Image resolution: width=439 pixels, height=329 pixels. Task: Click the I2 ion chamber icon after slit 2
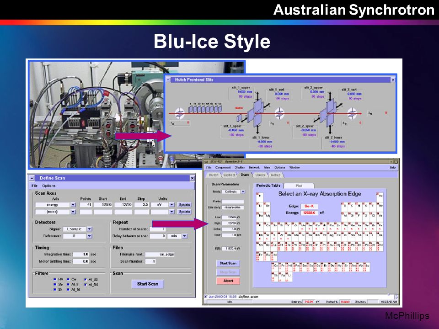[x=352, y=113]
